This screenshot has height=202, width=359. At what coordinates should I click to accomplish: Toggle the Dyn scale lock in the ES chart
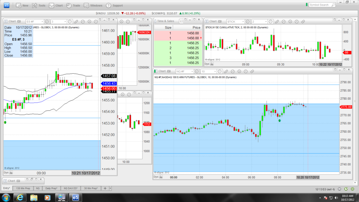11,173
